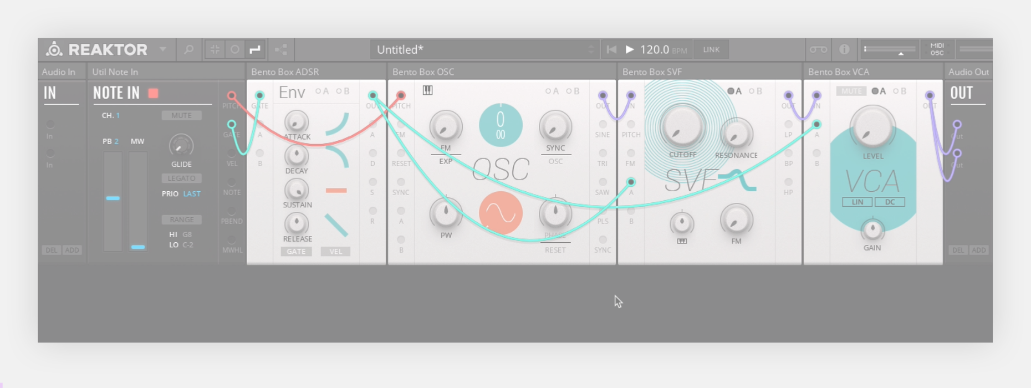Click the SVF LP output port
This screenshot has width=1031, height=388.
pos(788,125)
